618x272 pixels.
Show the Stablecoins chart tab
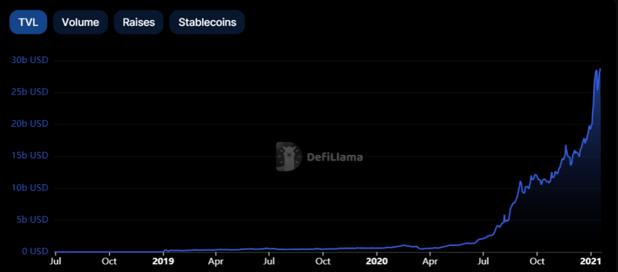(x=207, y=22)
